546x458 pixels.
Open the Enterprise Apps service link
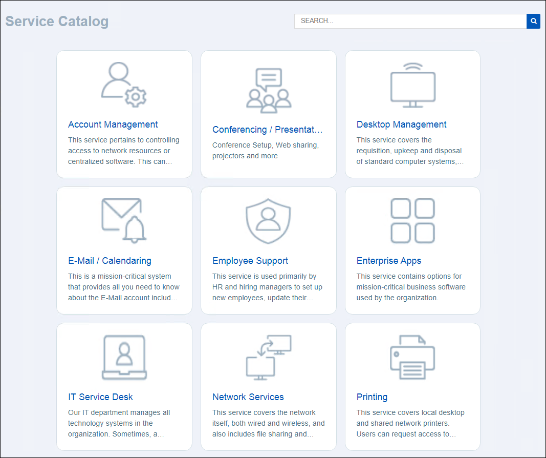coord(389,261)
